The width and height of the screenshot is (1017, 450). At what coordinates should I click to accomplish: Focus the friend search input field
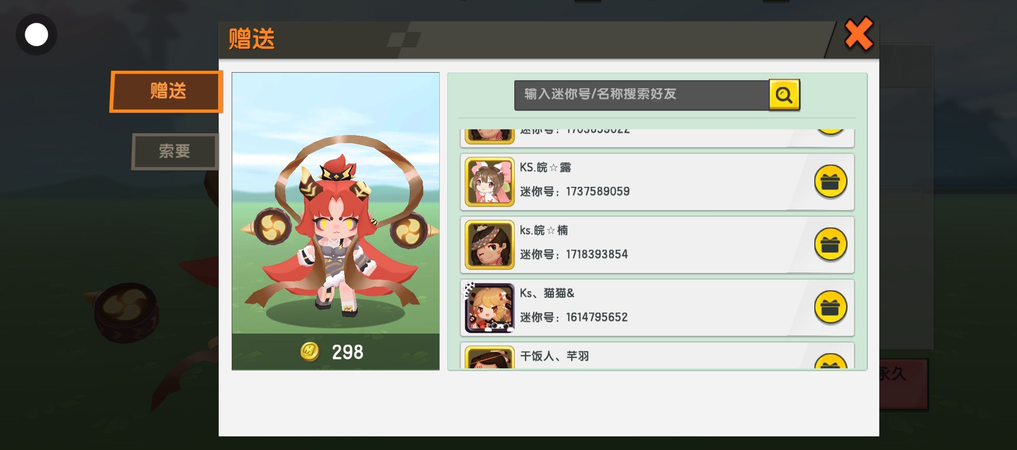[x=642, y=95]
